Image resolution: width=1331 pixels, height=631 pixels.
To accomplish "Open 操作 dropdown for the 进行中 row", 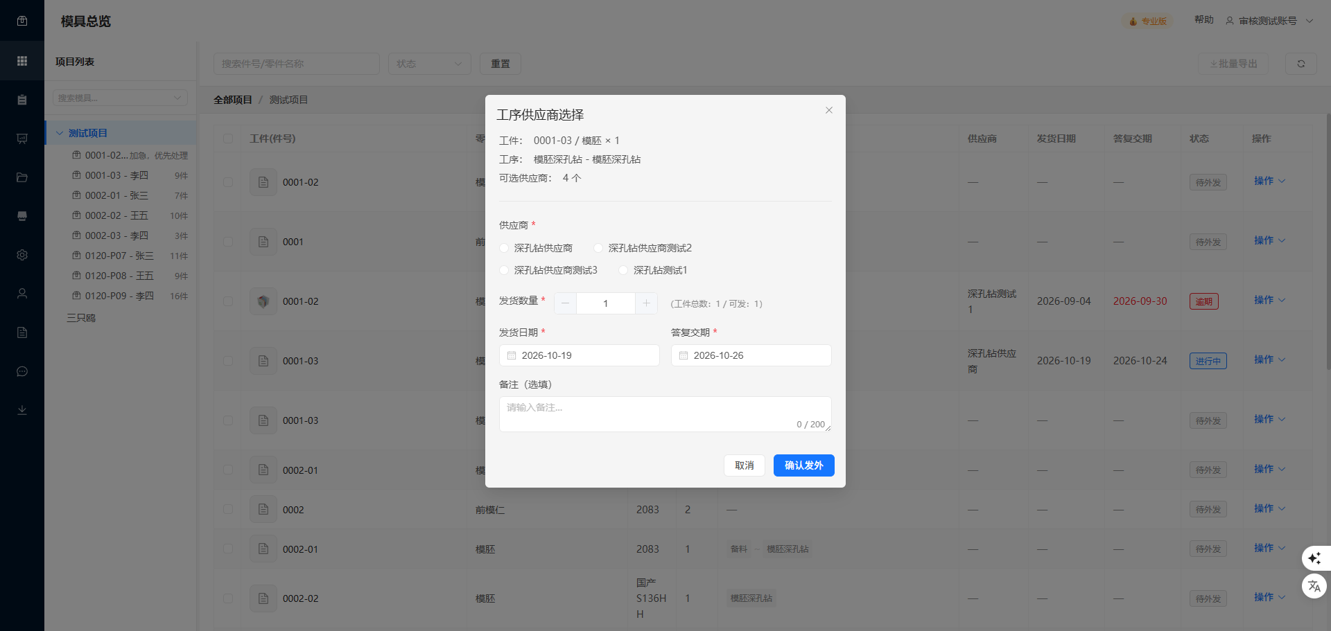I will pos(1269,359).
